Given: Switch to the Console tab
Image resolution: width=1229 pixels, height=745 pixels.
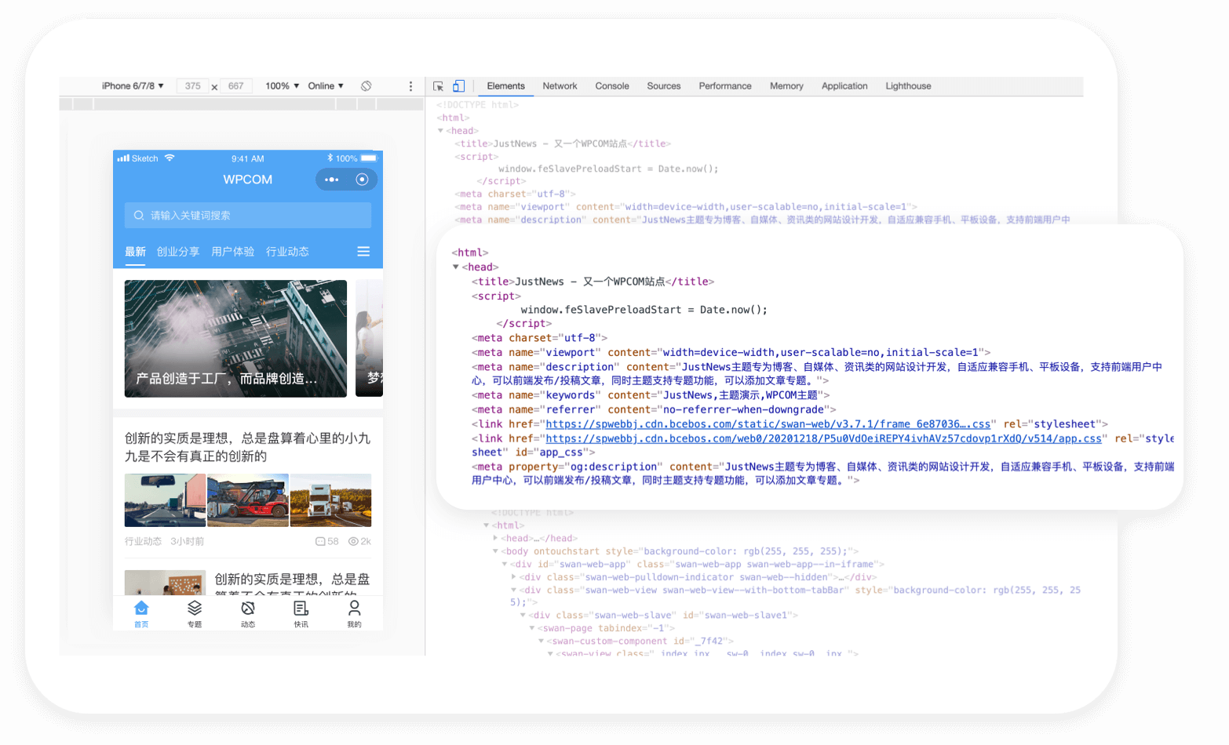Looking at the screenshot, I should pyautogui.click(x=612, y=86).
